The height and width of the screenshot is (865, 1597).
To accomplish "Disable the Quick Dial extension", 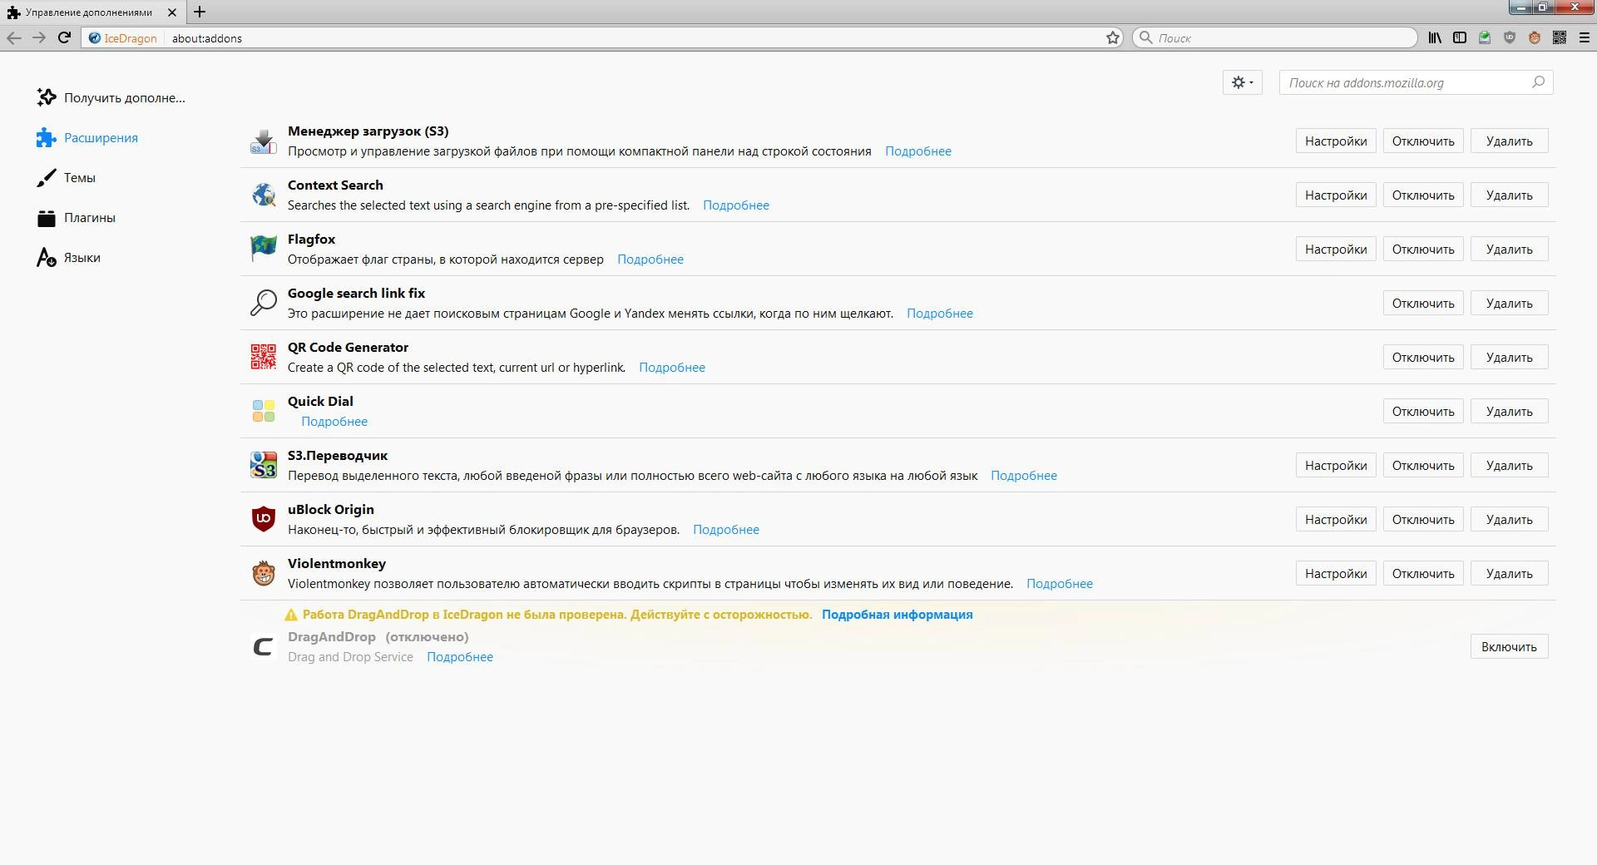I will 1423,411.
